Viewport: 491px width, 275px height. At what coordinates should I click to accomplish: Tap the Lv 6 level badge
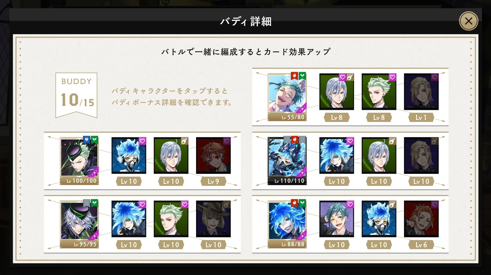pos(421,245)
